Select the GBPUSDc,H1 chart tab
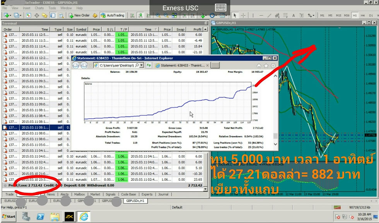379x223 pixels. (135, 201)
